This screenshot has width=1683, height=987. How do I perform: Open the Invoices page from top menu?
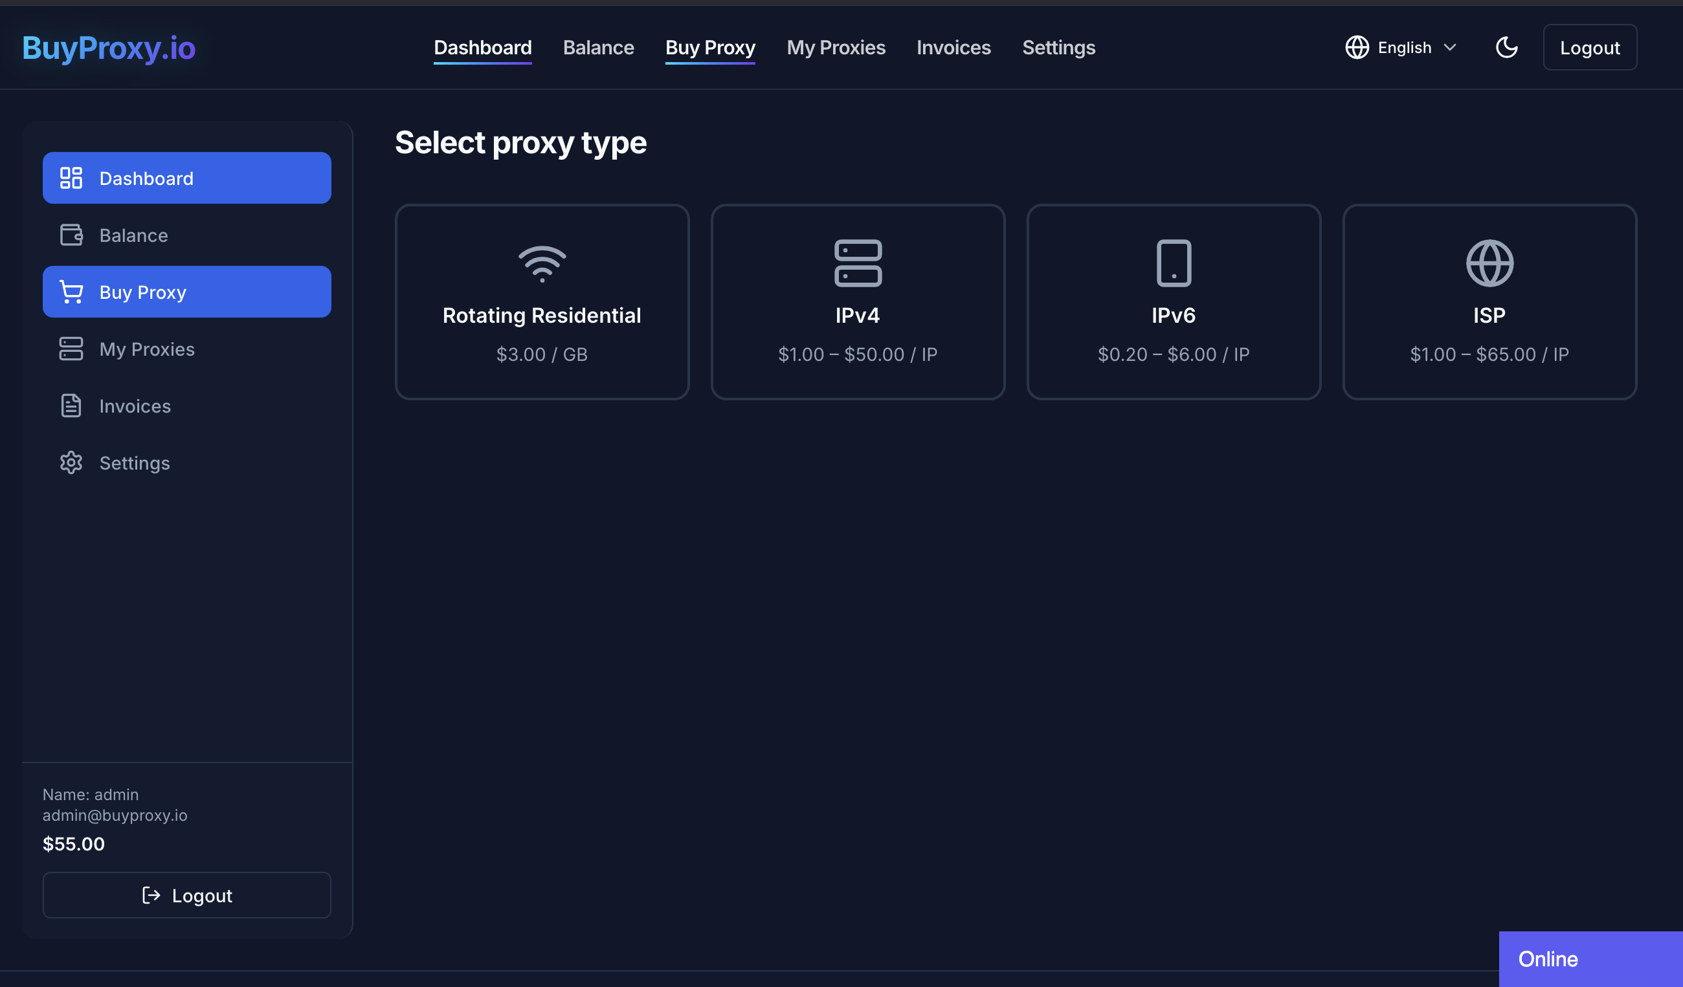click(953, 47)
